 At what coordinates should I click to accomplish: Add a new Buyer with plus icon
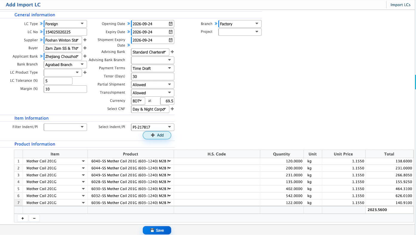click(85, 48)
